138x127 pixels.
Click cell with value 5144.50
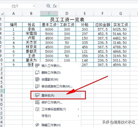(121, 34)
